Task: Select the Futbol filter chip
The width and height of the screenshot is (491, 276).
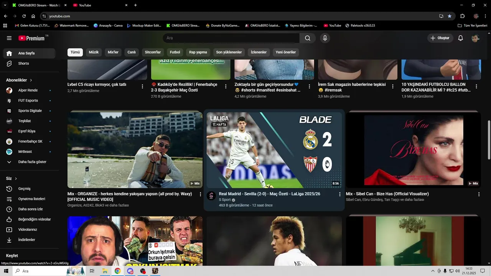Action: (175, 52)
